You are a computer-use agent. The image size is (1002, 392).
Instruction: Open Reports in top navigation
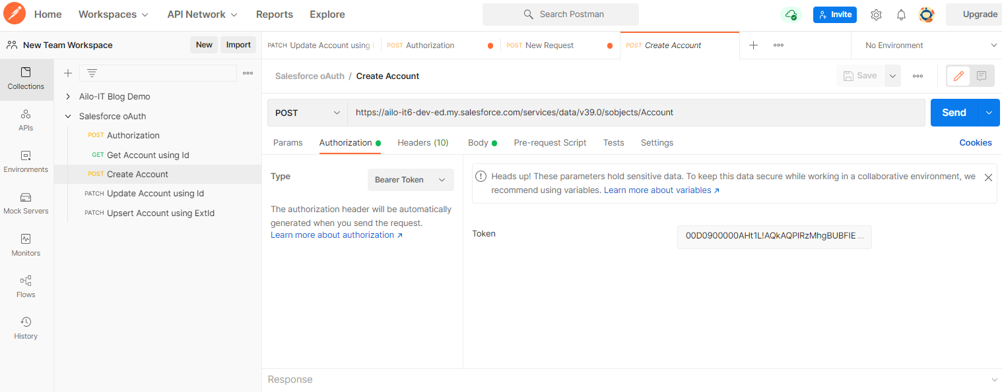click(x=275, y=14)
